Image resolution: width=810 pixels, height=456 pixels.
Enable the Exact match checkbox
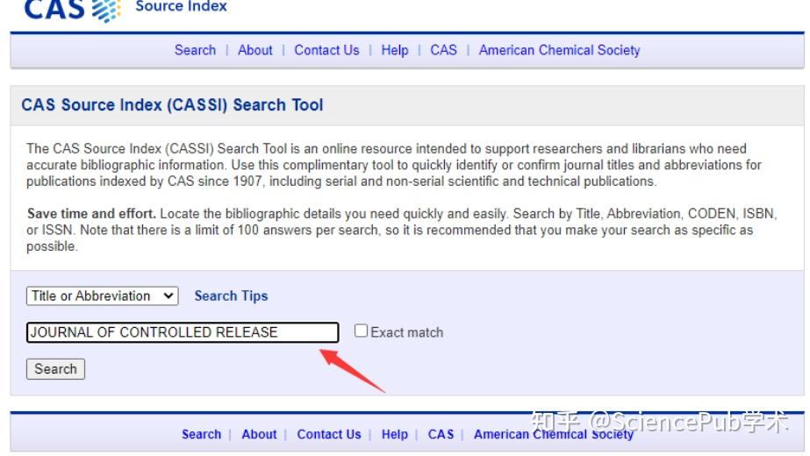pos(361,331)
